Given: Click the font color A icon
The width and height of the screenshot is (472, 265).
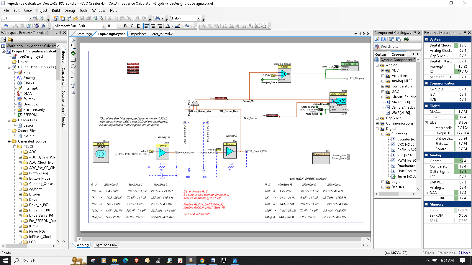Looking at the screenshot, I should (168, 26).
